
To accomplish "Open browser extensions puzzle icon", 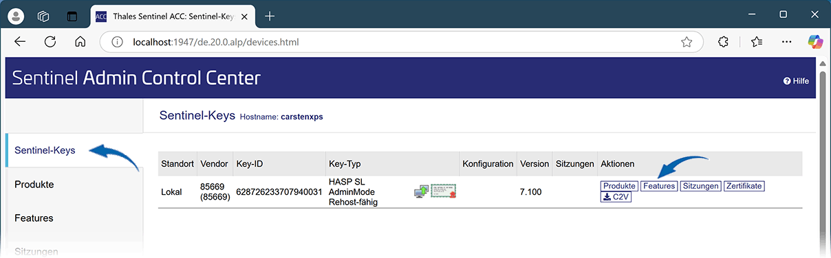I will tap(723, 42).
